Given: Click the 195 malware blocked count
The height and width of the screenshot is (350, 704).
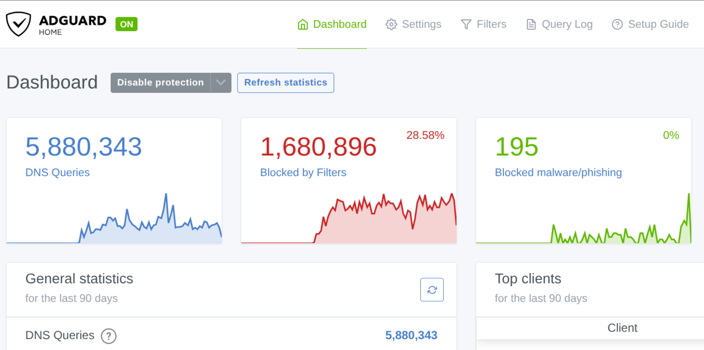Looking at the screenshot, I should (517, 147).
